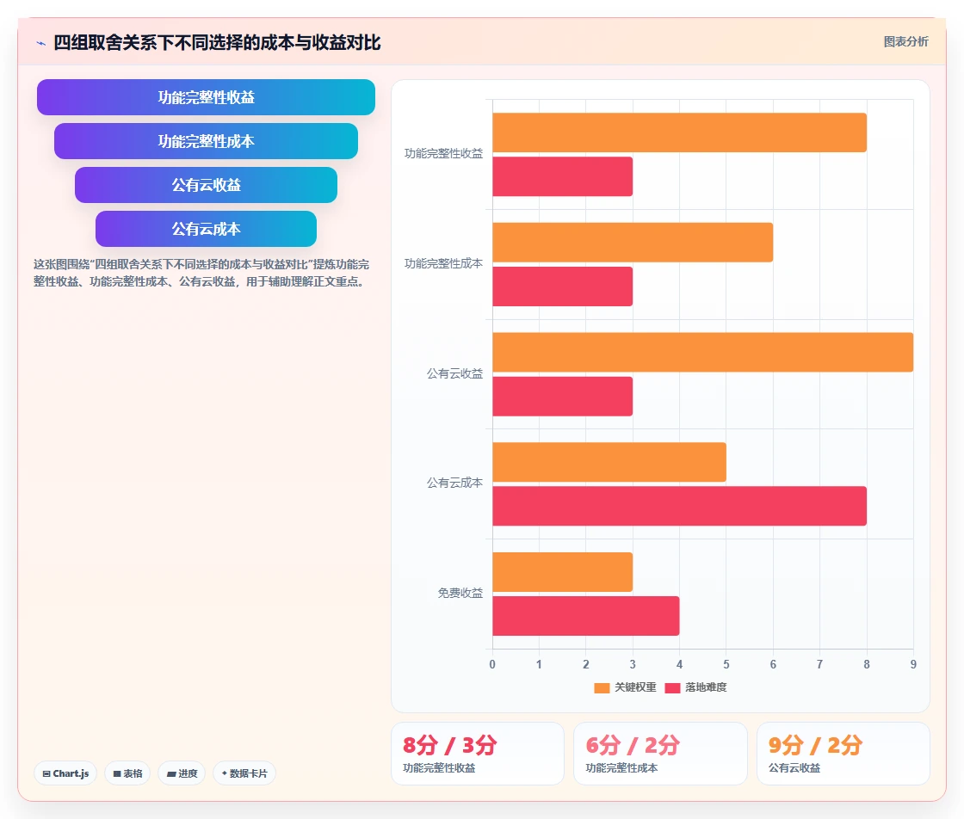Image resolution: width=964 pixels, height=819 pixels.
Task: Click the 9分 / 2分 data card
Action: (843, 754)
